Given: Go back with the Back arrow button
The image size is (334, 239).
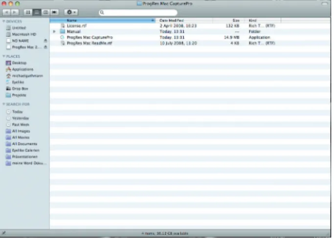Looking at the screenshot, I should (7, 12).
